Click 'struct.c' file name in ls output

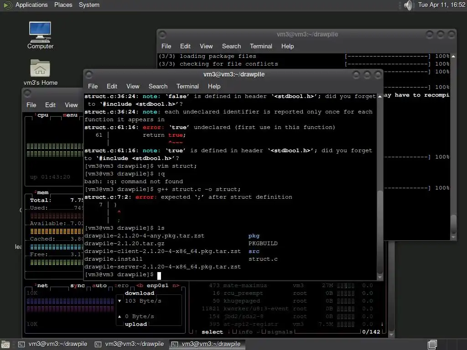(x=263, y=259)
